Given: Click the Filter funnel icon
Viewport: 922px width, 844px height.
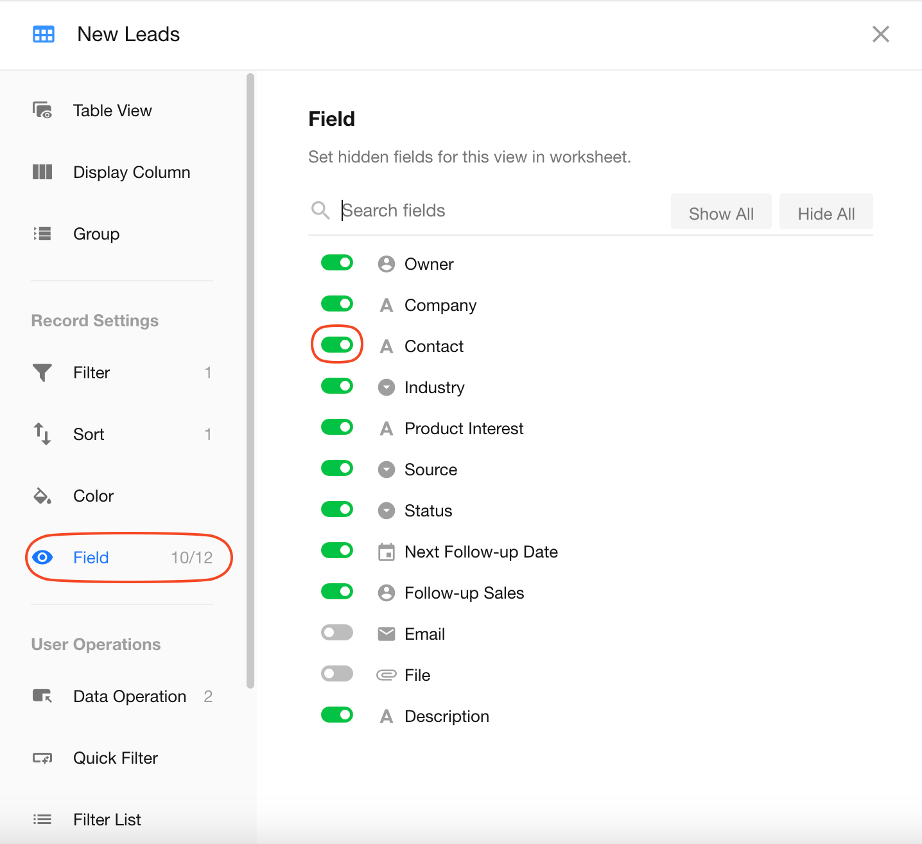Looking at the screenshot, I should 42,373.
